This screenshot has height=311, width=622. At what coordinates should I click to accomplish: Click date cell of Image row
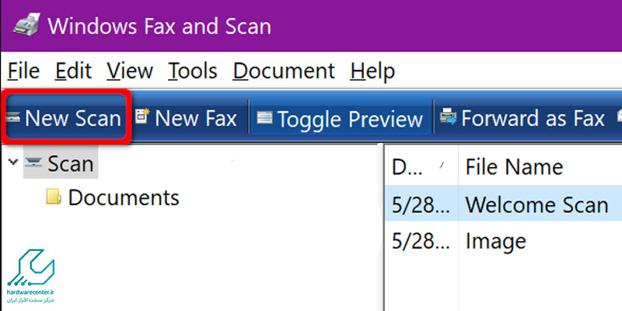coord(421,241)
